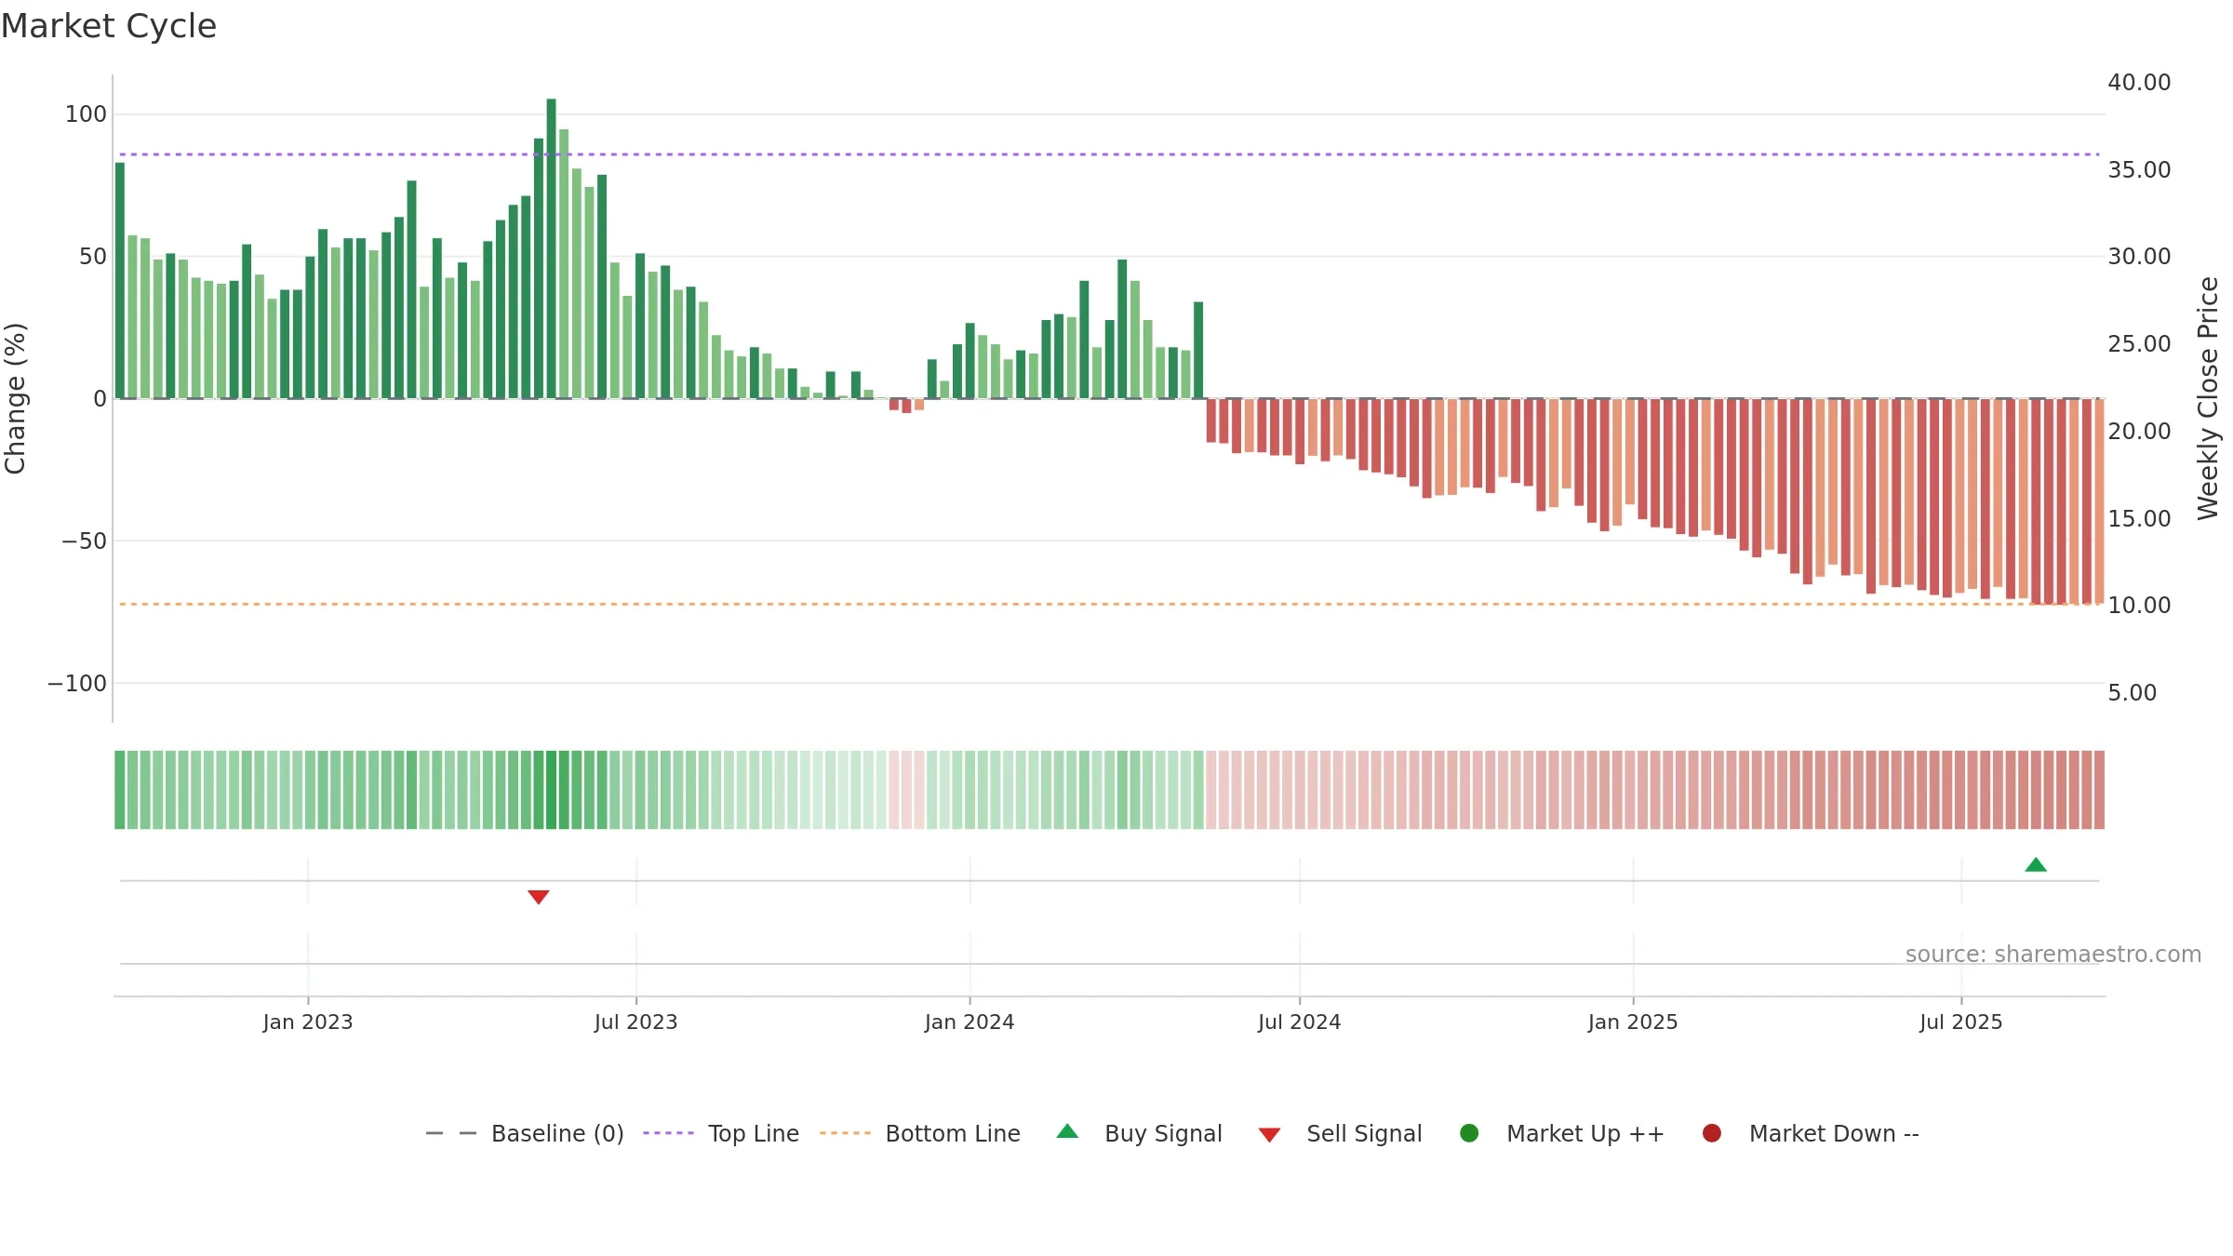Click the Jul 2023 axis label
This screenshot has height=1256, width=2233.
coord(636,1022)
